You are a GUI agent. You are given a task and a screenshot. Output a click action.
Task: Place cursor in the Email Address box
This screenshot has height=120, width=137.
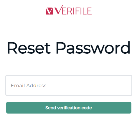(69, 85)
